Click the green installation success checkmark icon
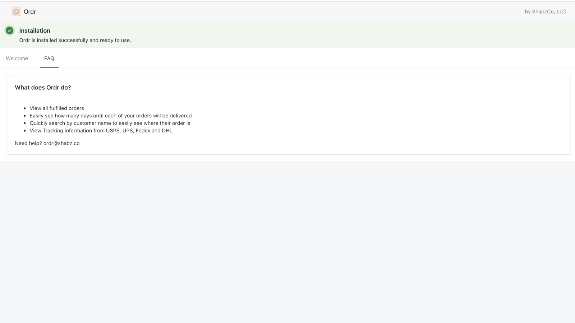Screen dimensions: 575x323 tap(10, 31)
